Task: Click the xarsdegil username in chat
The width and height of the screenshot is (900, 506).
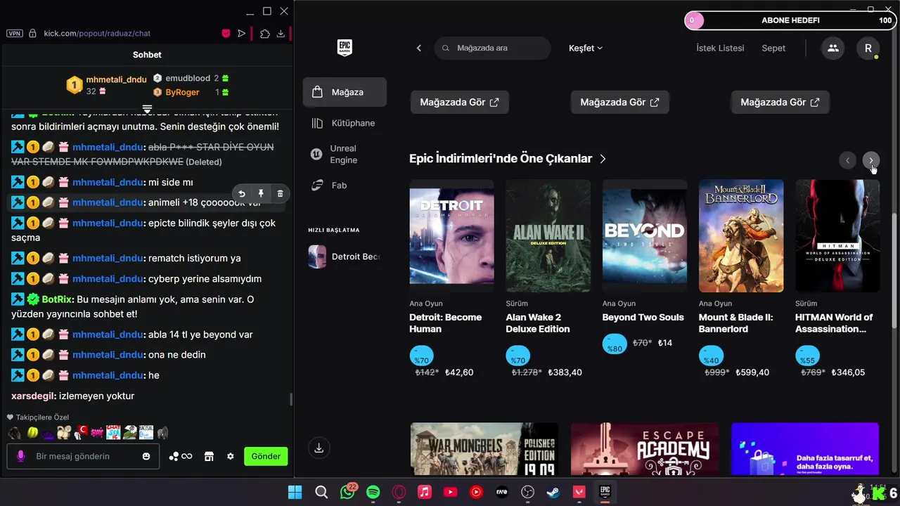Action: pos(34,396)
